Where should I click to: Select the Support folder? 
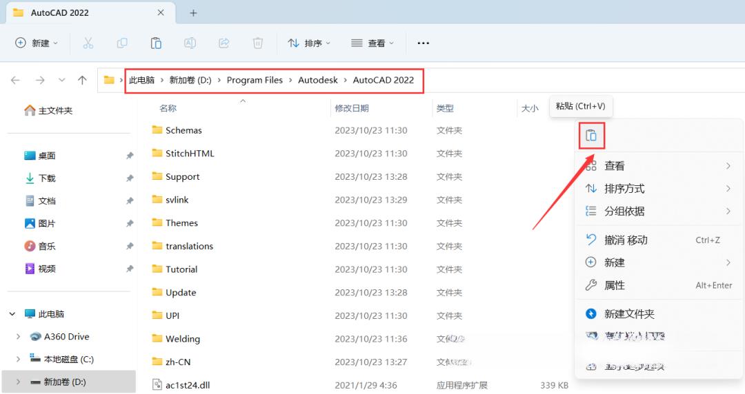[x=176, y=176]
